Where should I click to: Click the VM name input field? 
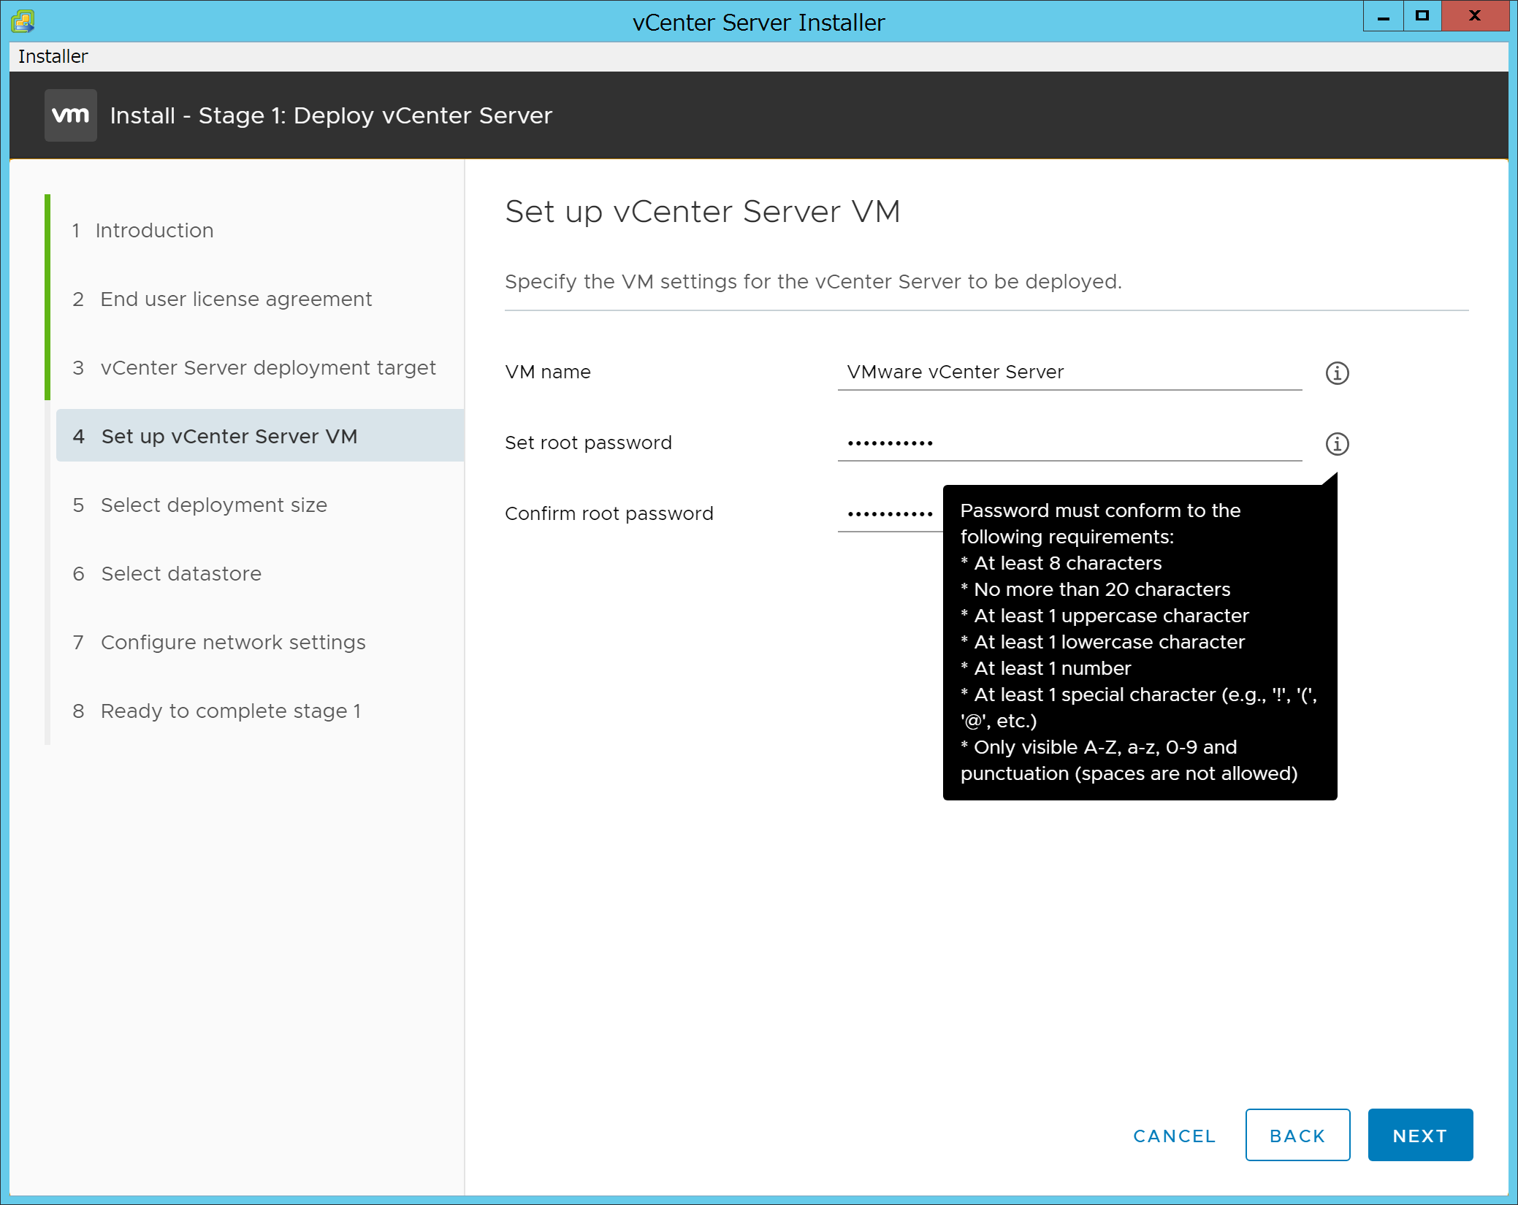tap(1069, 372)
